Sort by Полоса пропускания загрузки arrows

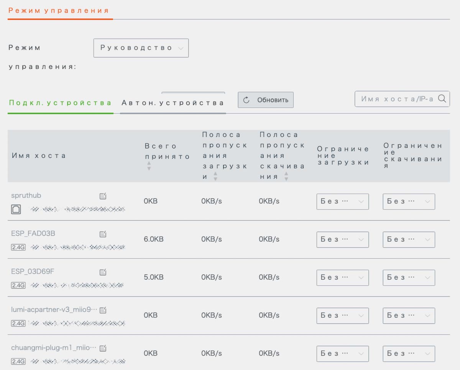[x=215, y=176]
